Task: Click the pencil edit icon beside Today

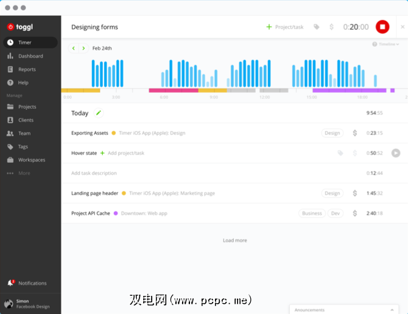Action: [x=99, y=113]
